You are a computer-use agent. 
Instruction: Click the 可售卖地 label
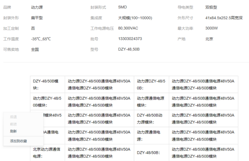pos(11,49)
